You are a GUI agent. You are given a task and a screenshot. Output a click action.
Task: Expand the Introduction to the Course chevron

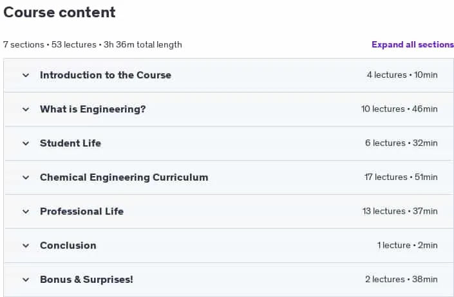pos(26,75)
